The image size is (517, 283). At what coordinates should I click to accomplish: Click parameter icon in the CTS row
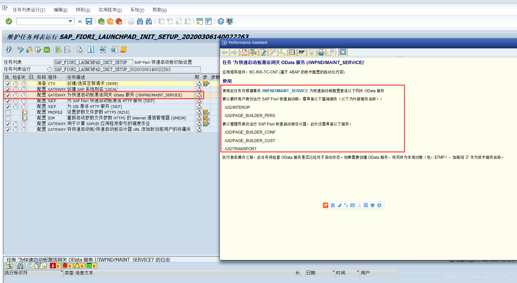coord(206,83)
